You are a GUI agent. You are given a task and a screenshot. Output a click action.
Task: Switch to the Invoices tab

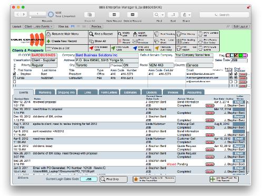[173, 92]
